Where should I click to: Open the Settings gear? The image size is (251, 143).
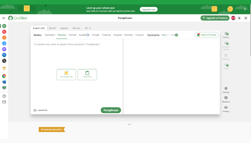[x=226, y=90]
